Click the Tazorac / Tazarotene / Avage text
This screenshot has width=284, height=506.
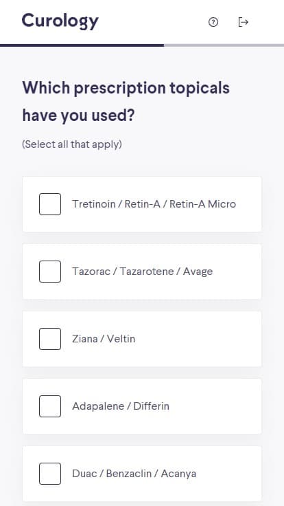tap(142, 272)
